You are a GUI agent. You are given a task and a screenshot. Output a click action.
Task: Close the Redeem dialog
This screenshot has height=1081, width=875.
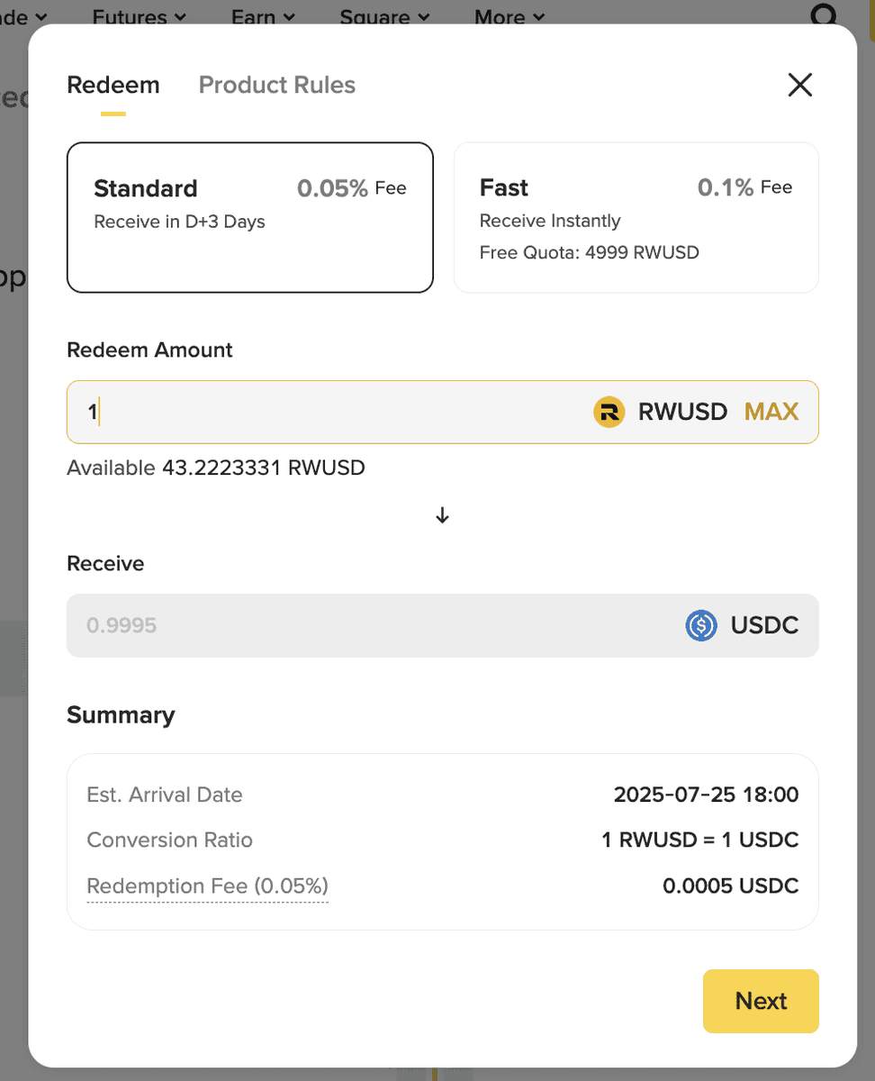[x=799, y=85]
